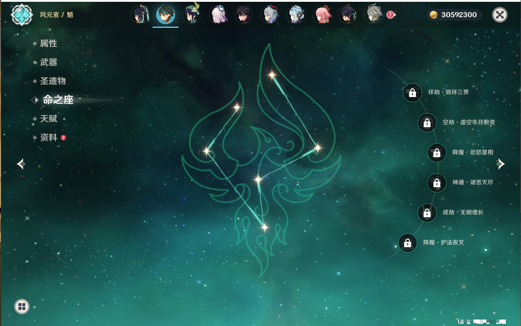Click the Mora balance 30592300

pos(455,15)
